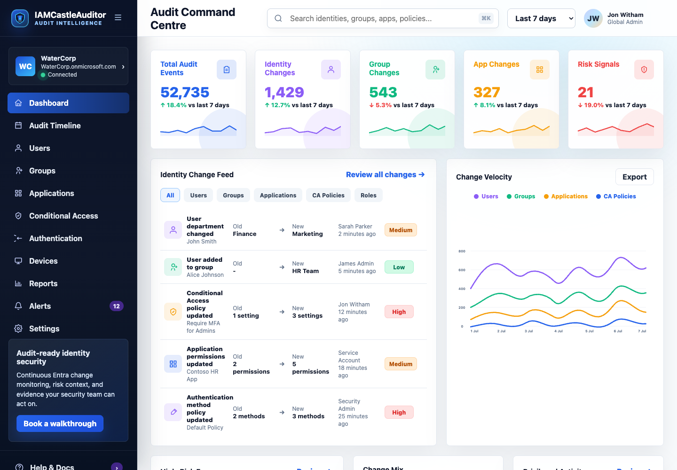Click Jon Witham Global Admin label
The image size is (677, 470).
click(x=625, y=18)
